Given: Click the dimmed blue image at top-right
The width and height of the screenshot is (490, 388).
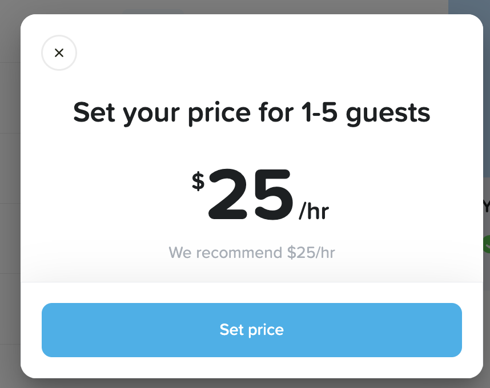Looking at the screenshot, I should tap(468, 7).
